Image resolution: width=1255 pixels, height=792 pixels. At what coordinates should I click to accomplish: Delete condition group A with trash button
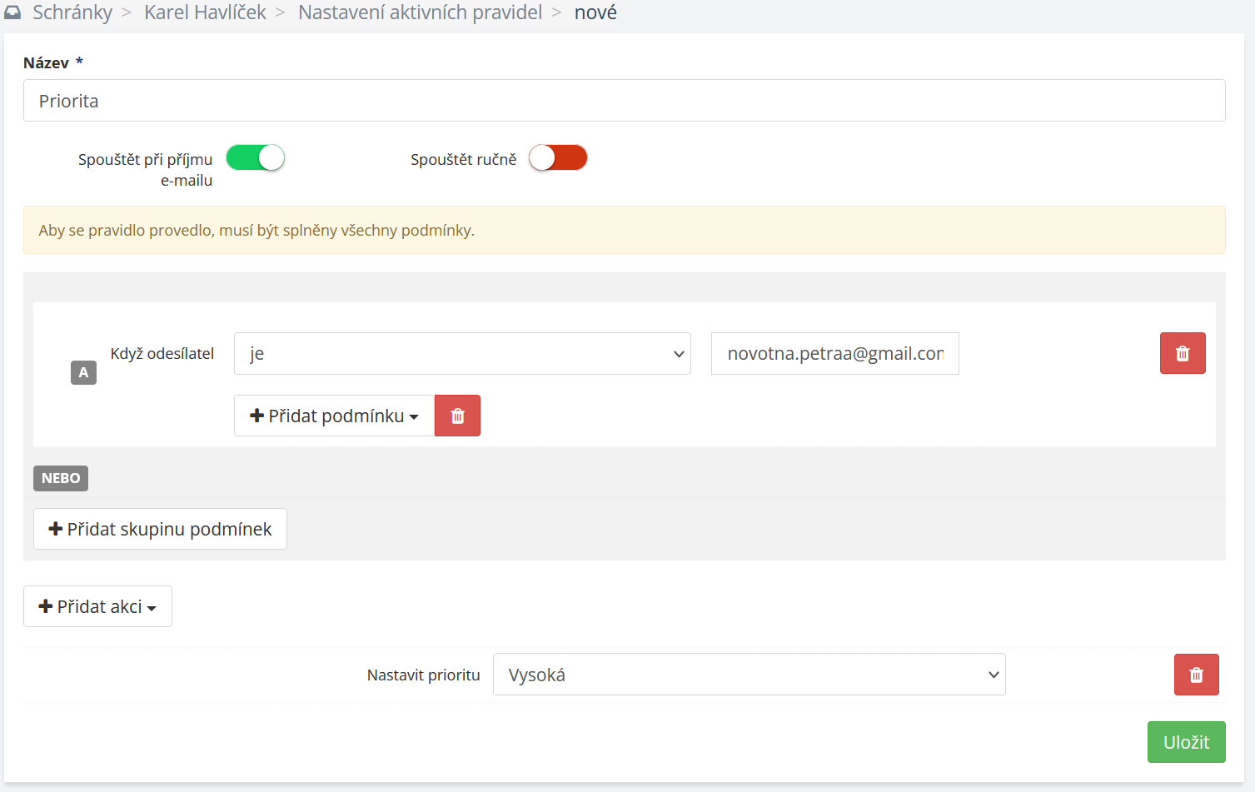(457, 416)
